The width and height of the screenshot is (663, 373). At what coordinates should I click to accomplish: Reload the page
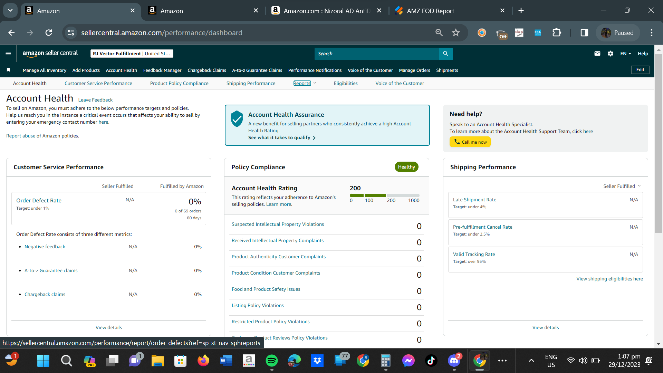pos(49,33)
